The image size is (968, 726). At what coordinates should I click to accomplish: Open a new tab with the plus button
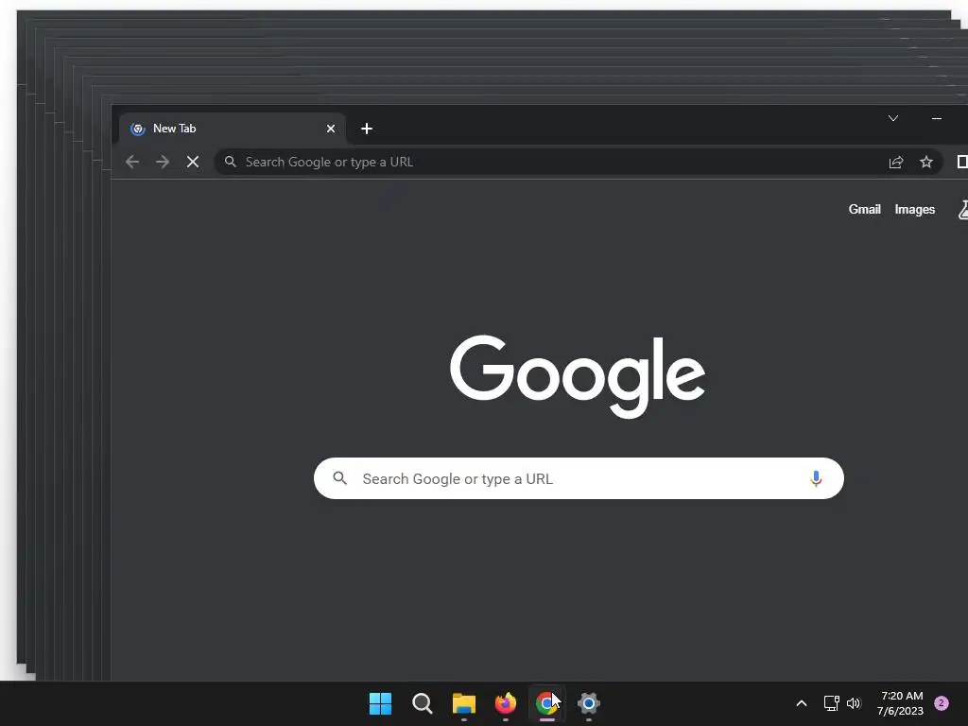[x=367, y=129]
